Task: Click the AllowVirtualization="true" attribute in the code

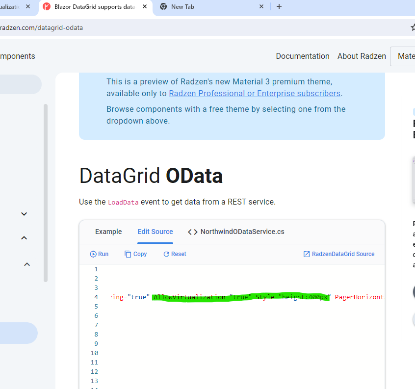Action: 203,297
